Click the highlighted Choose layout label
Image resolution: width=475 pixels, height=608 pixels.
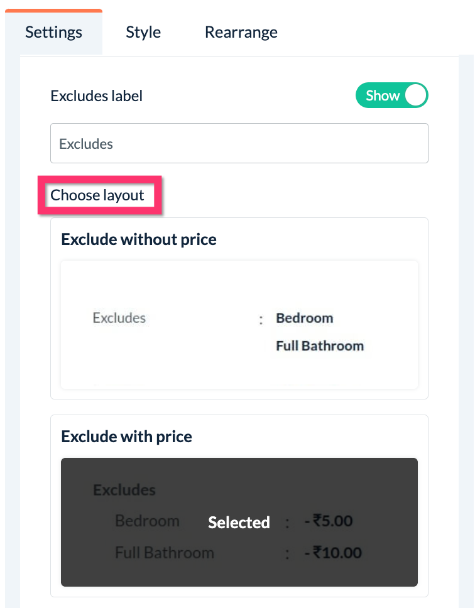coord(98,195)
